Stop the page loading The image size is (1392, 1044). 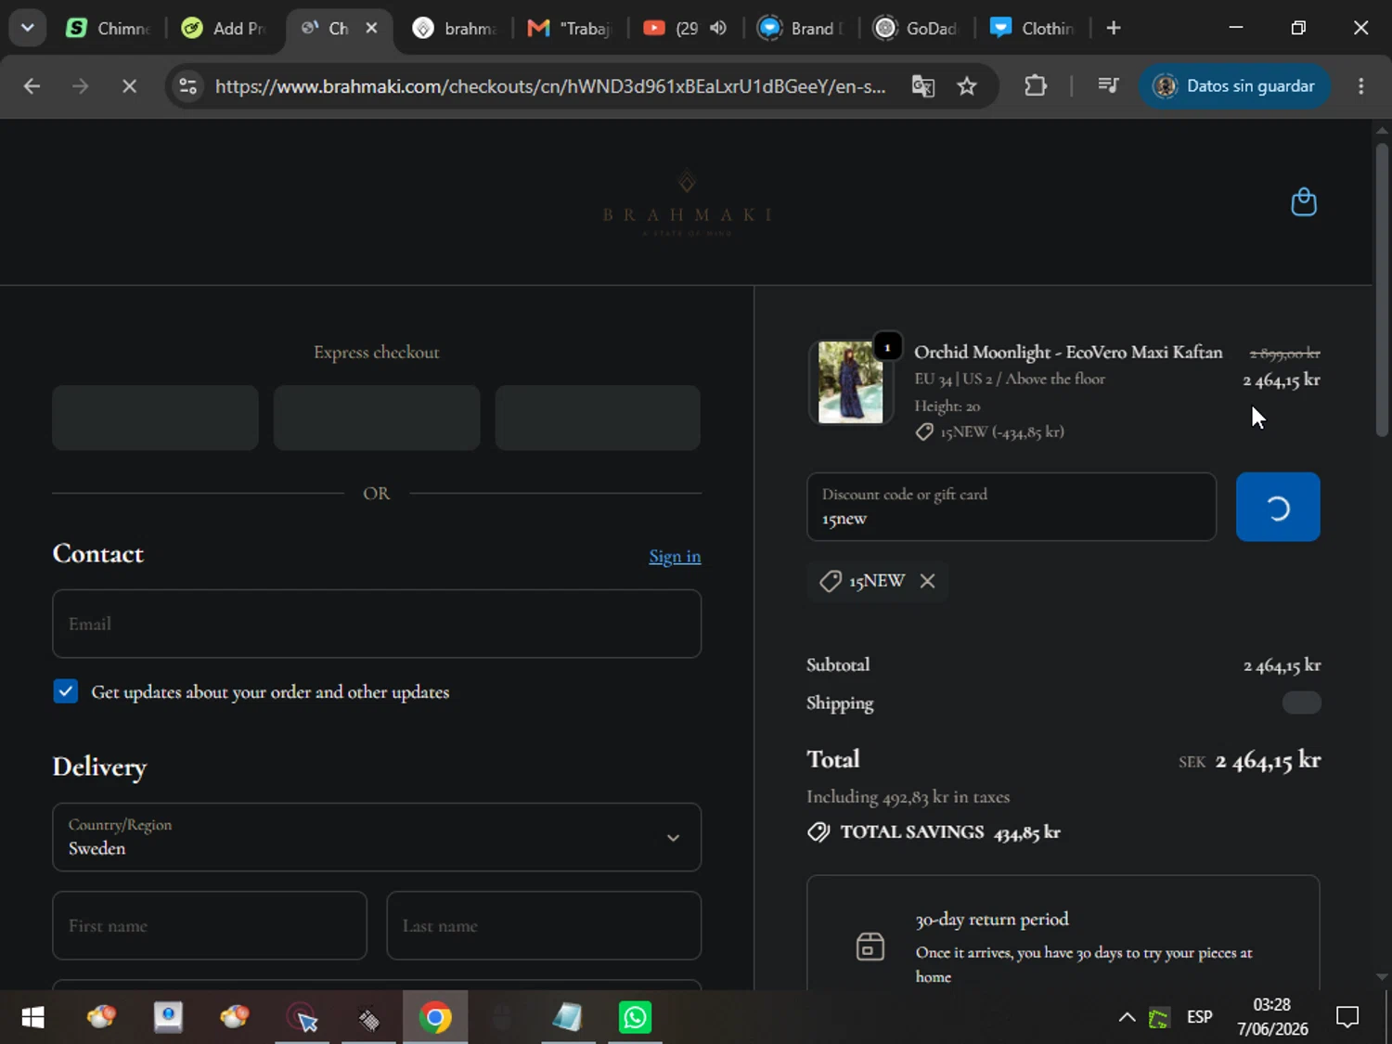129,86
